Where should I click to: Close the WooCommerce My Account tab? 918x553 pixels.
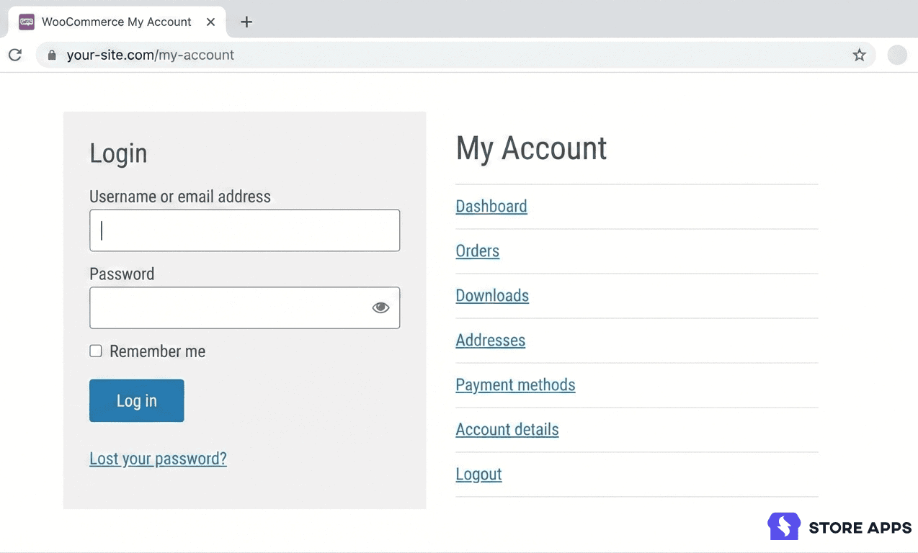point(210,22)
